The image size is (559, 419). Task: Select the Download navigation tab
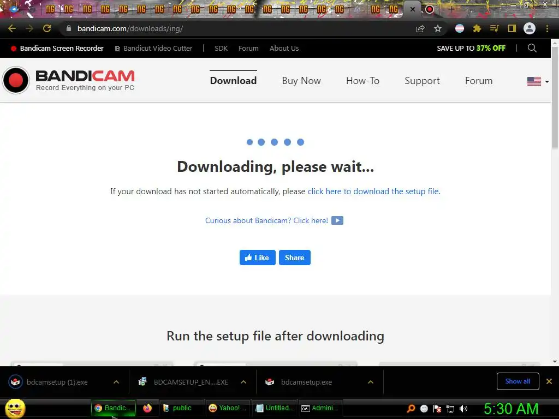coord(233,81)
